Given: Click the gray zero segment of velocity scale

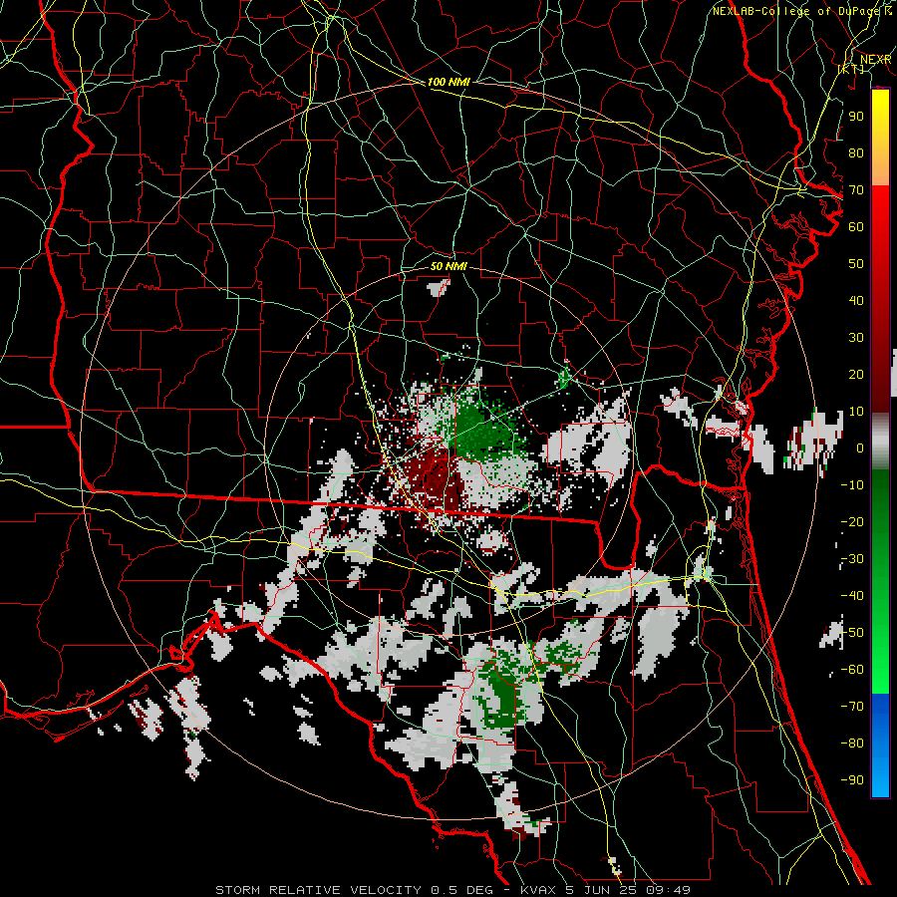Looking at the screenshot, I should pos(880,442).
